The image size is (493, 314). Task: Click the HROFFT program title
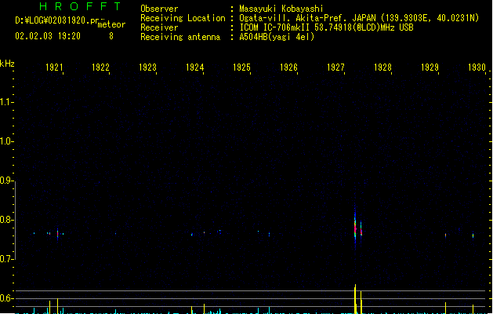(80, 6)
